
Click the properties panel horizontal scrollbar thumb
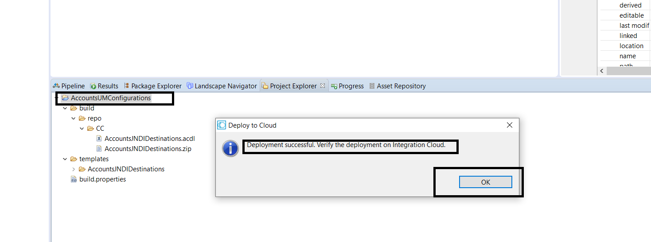pos(628,71)
